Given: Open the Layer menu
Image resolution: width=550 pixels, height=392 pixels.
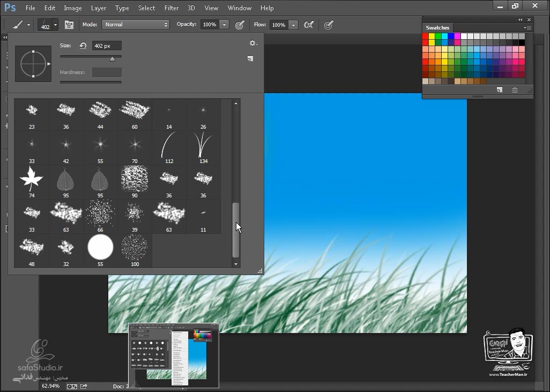Looking at the screenshot, I should pos(99,8).
